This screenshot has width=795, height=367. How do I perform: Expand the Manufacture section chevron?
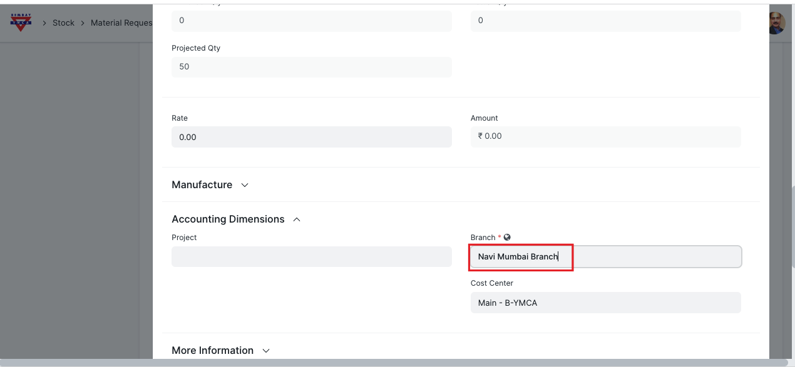245,185
